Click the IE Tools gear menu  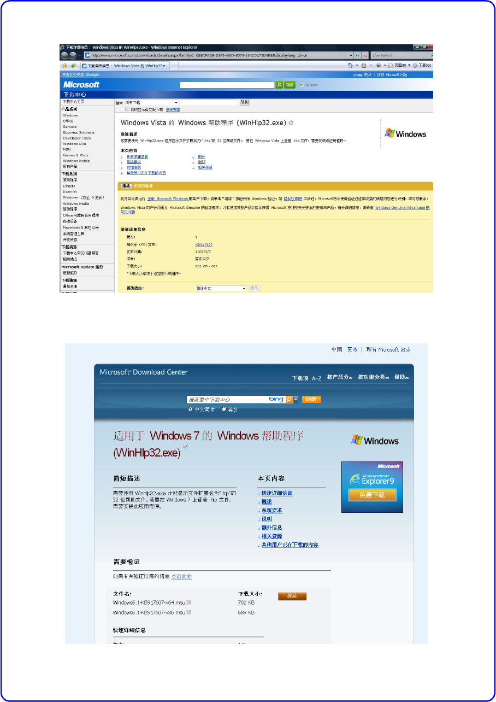pos(422,65)
